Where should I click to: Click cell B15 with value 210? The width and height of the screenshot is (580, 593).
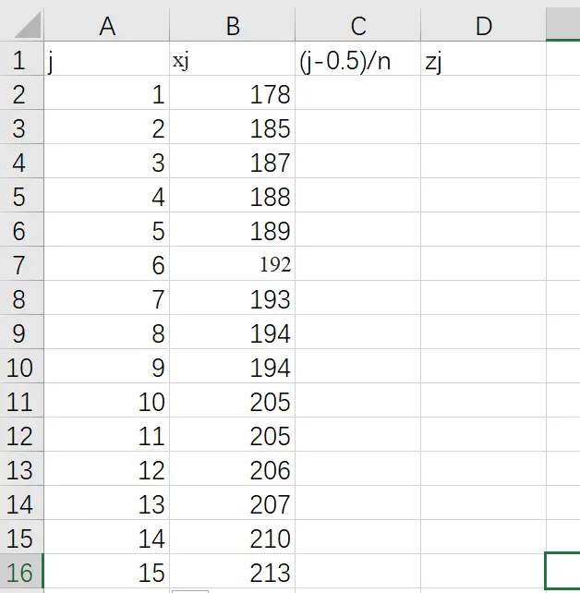pos(232,537)
